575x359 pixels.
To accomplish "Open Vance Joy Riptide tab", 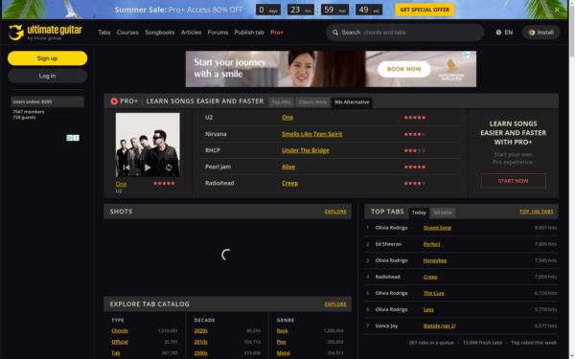I will click(439, 325).
